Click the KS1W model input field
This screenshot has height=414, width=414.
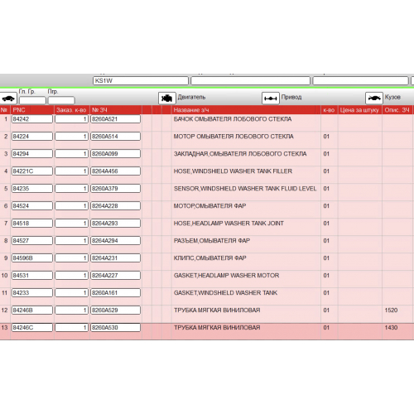pos(141,81)
